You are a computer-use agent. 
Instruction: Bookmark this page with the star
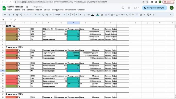coord(147,2)
